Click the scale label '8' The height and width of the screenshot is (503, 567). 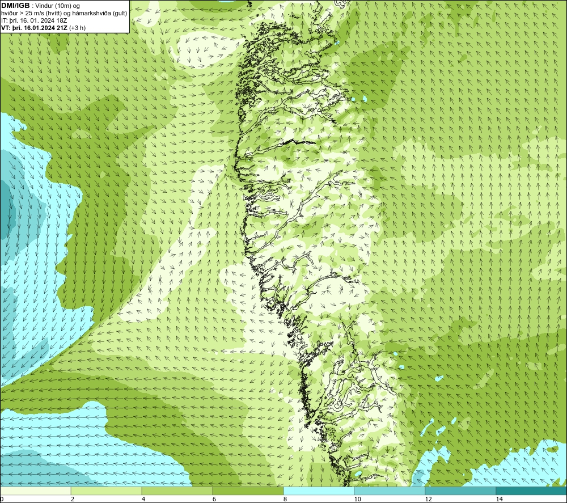pos(285,499)
